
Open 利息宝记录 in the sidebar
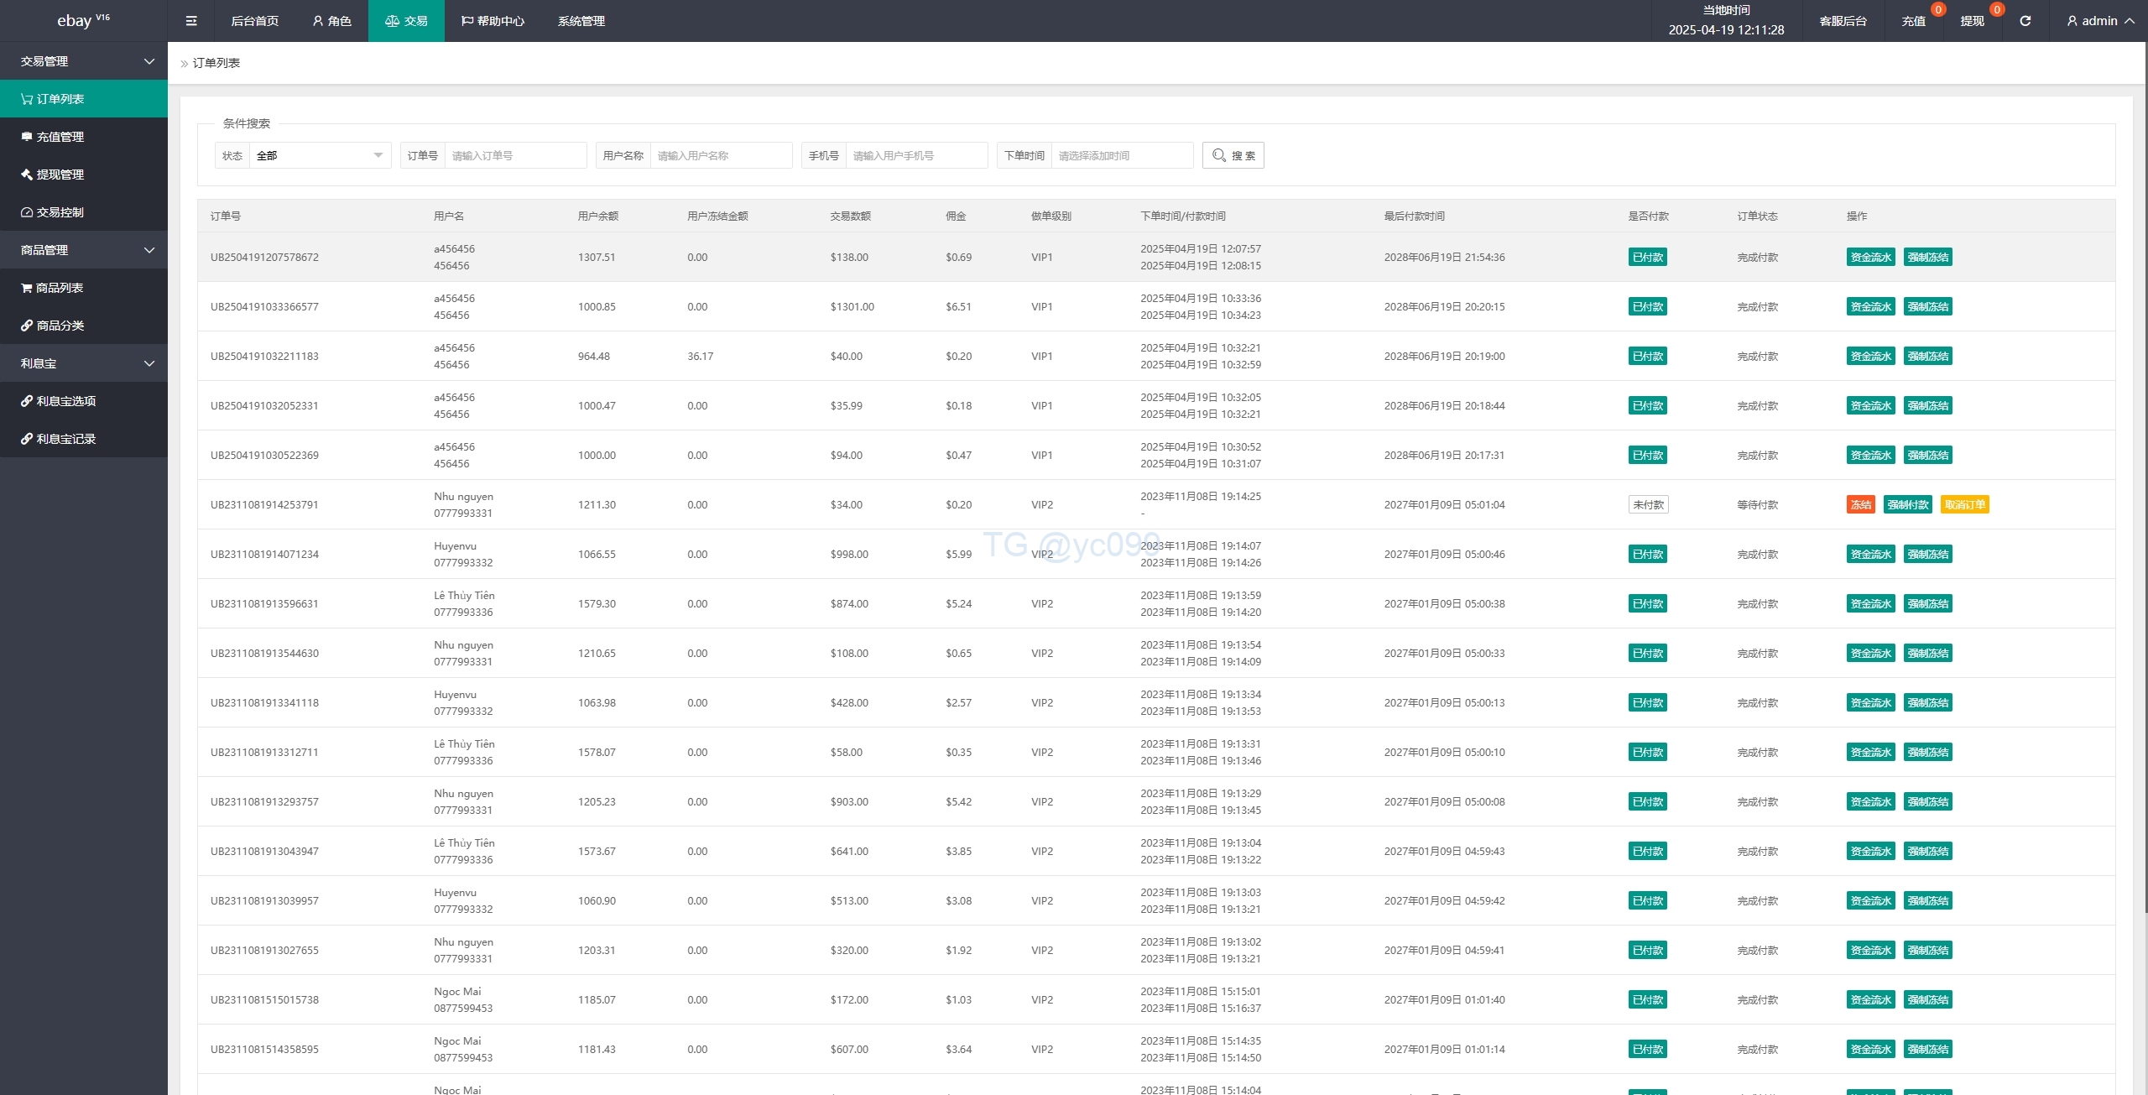[x=59, y=439]
